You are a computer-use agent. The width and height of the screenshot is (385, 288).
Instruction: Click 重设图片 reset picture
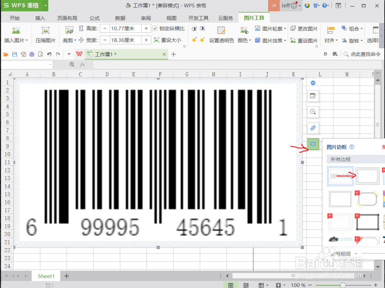(x=304, y=40)
